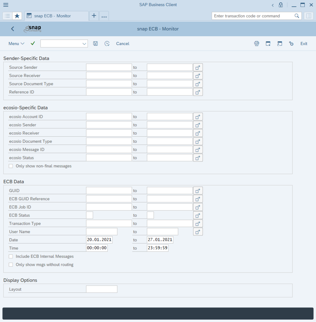Check Include ECB Internal Messages
The height and width of the screenshot is (322, 316).
click(11, 256)
